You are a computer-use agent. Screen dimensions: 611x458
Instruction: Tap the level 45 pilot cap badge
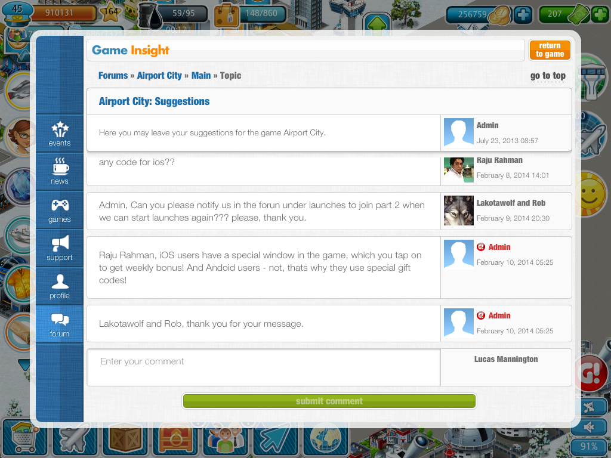pyautogui.click(x=17, y=14)
